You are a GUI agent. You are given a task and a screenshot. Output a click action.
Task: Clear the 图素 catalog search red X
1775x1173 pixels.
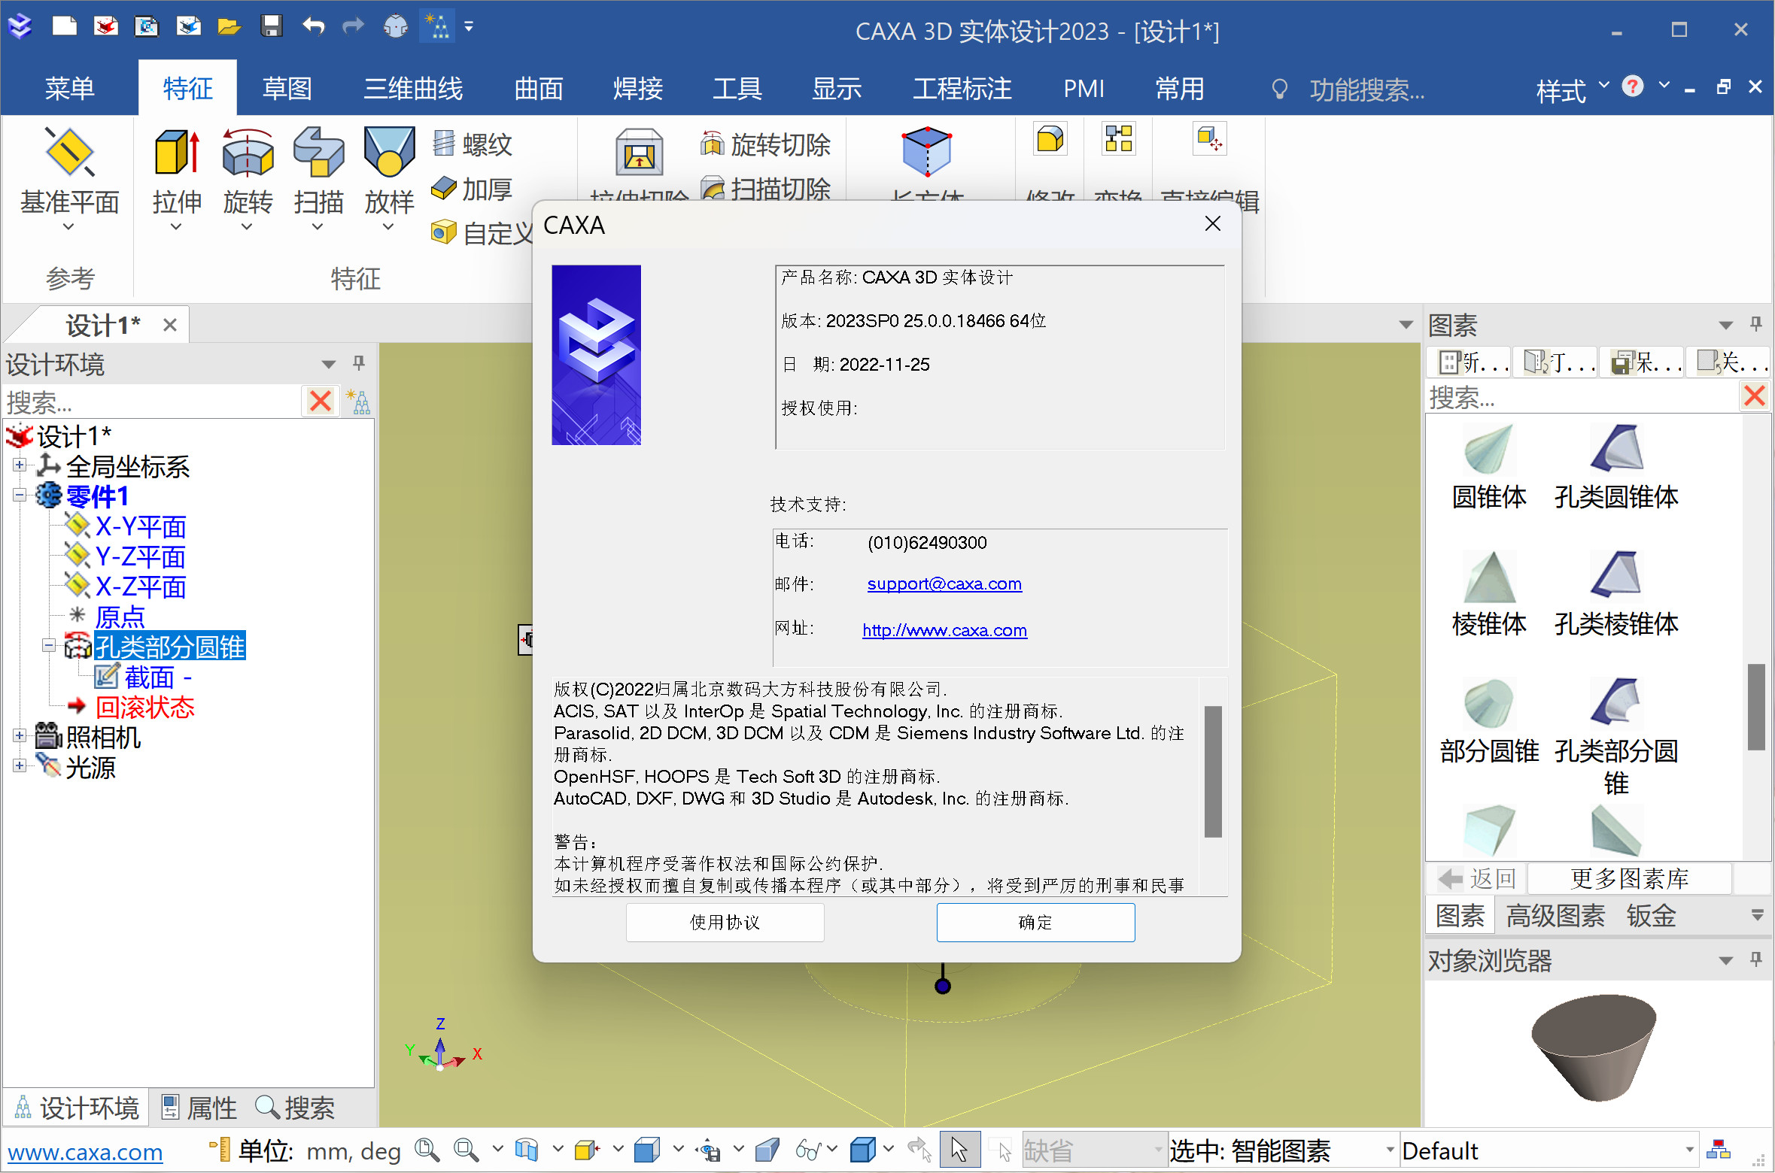(x=1755, y=396)
